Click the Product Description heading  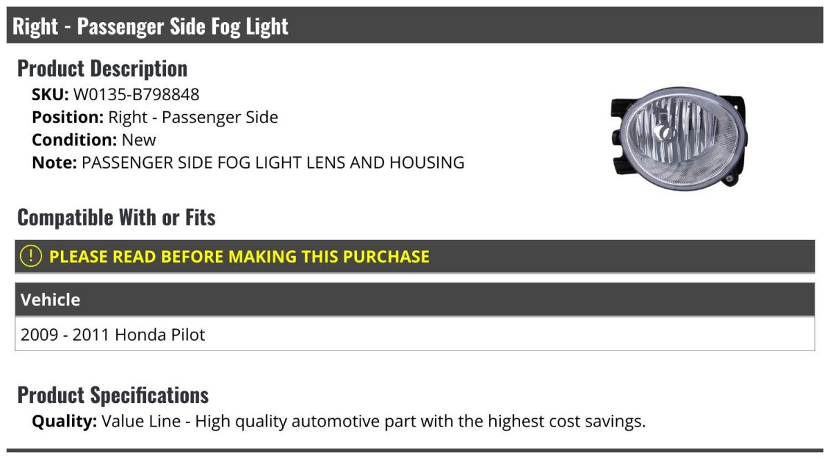(x=102, y=68)
